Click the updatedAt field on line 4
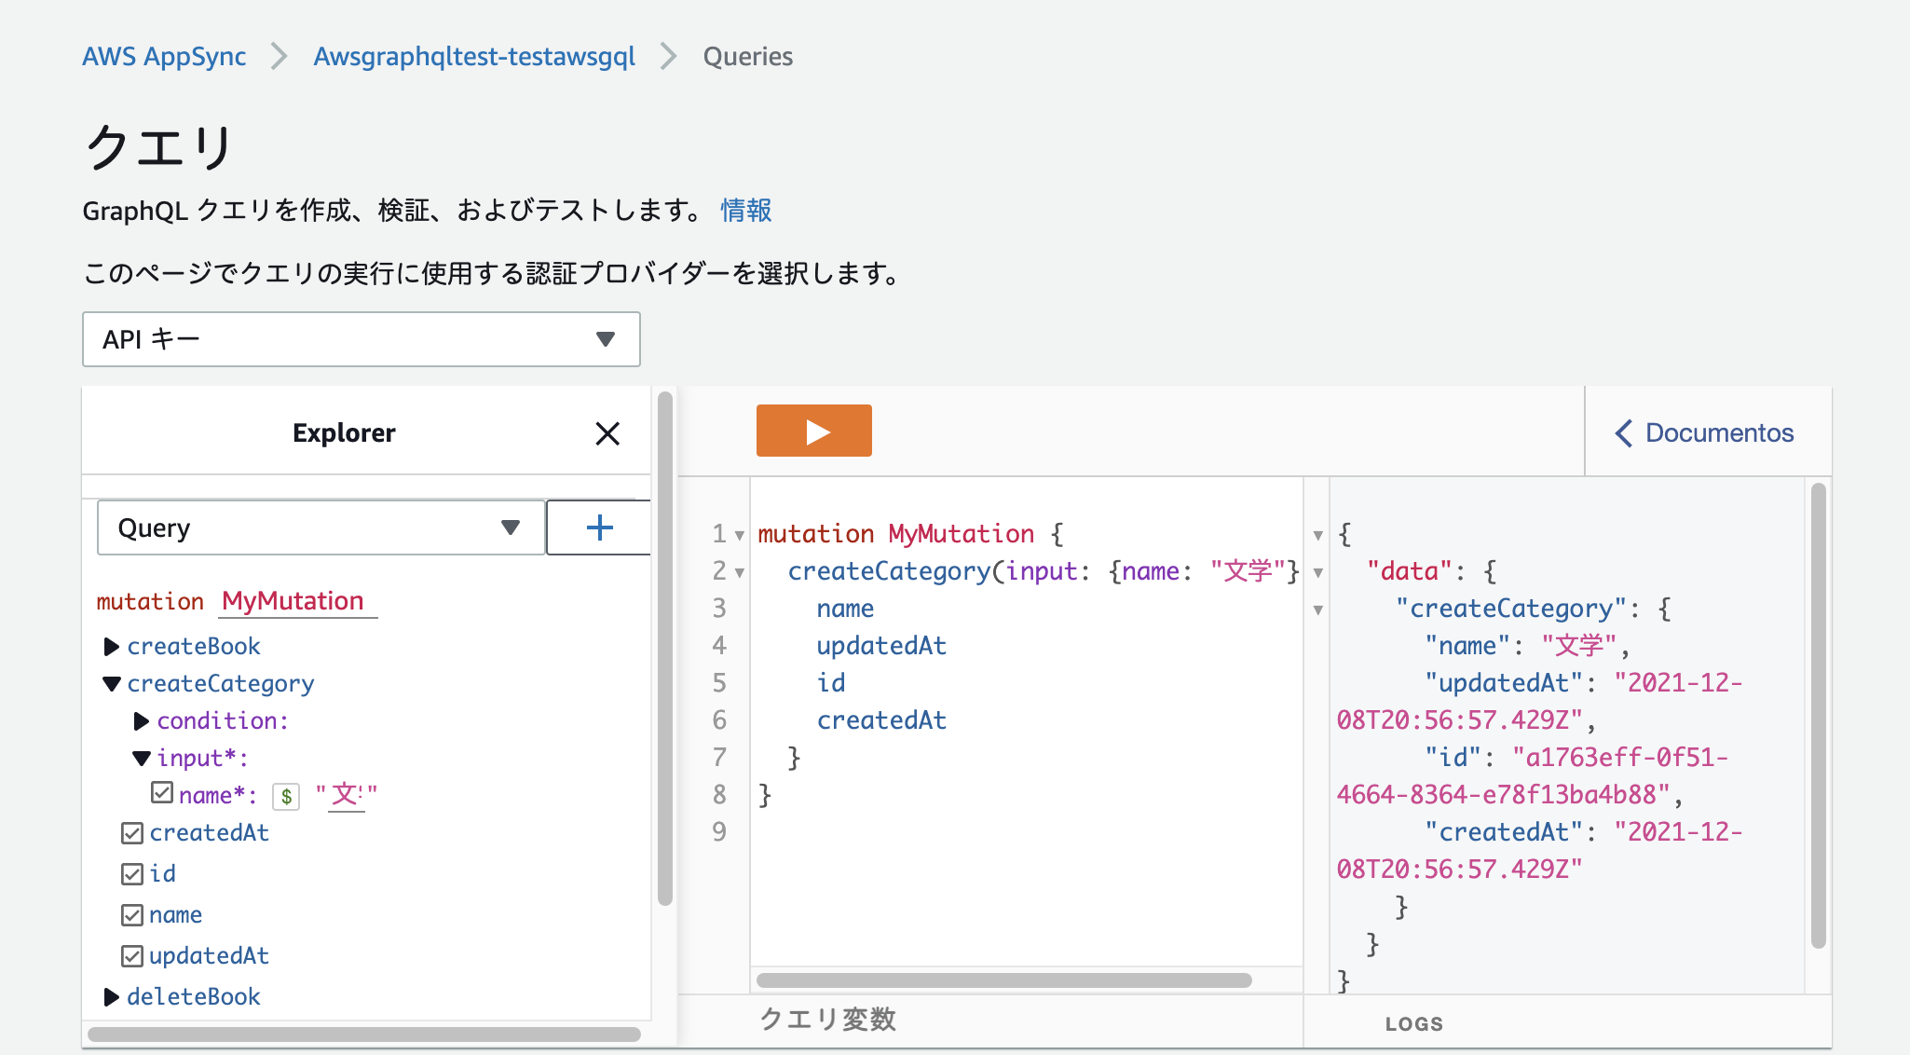Screen dimensions: 1910x1055 pyautogui.click(x=881, y=645)
